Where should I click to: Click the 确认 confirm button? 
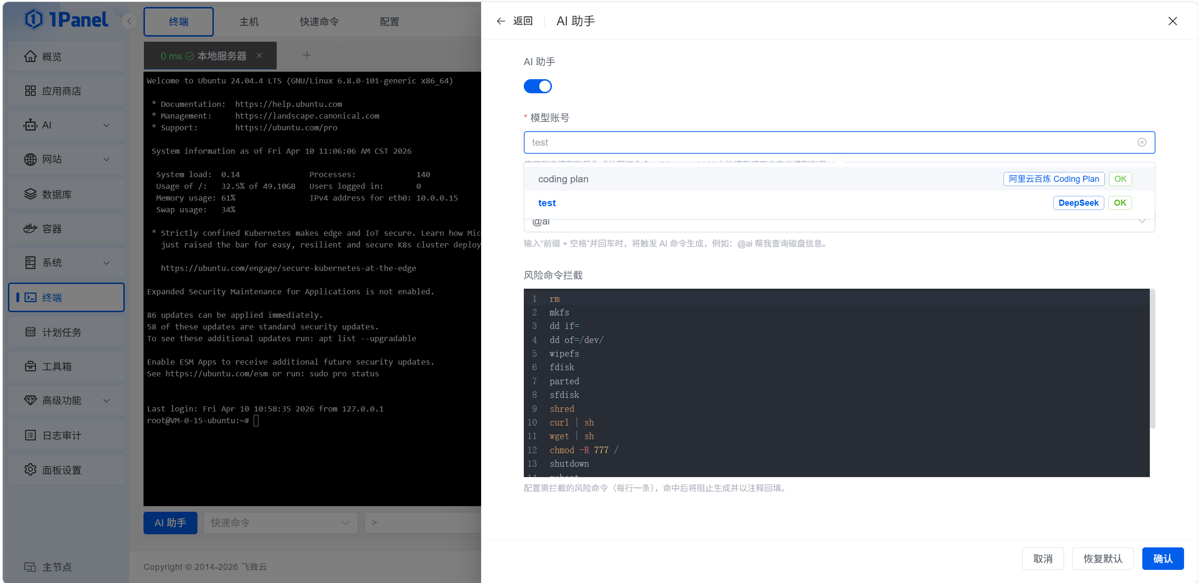tap(1162, 559)
